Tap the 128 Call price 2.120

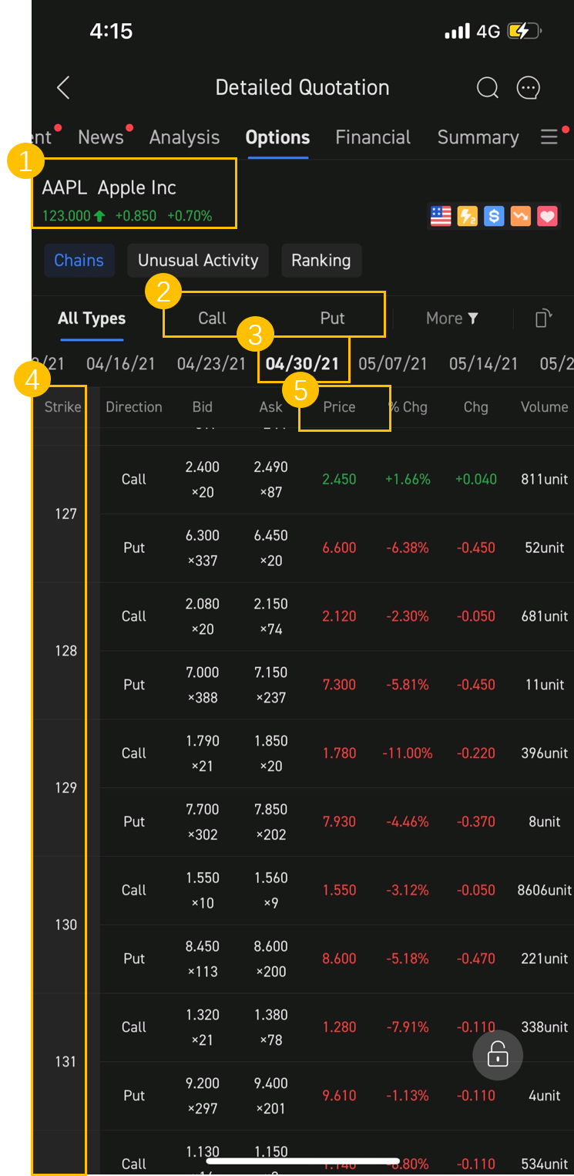tap(340, 617)
